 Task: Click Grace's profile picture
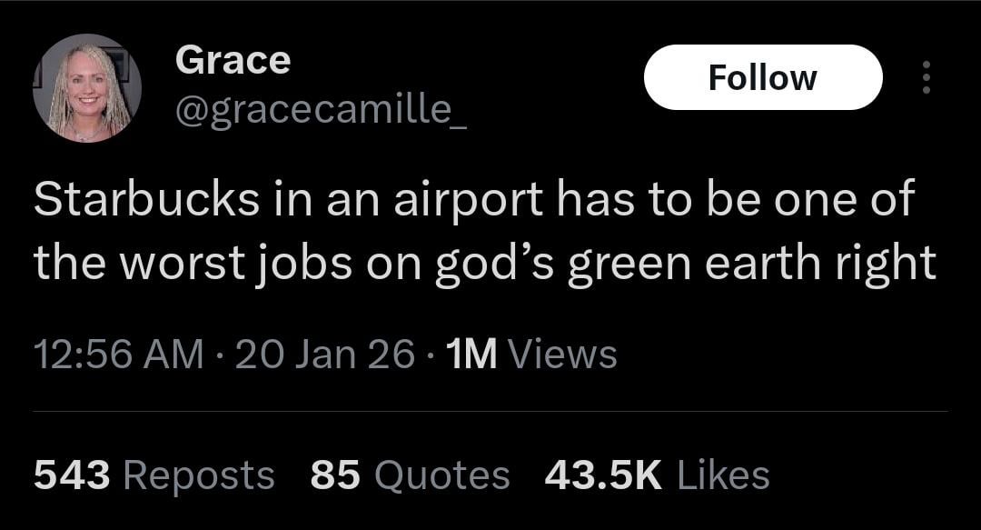point(87,88)
